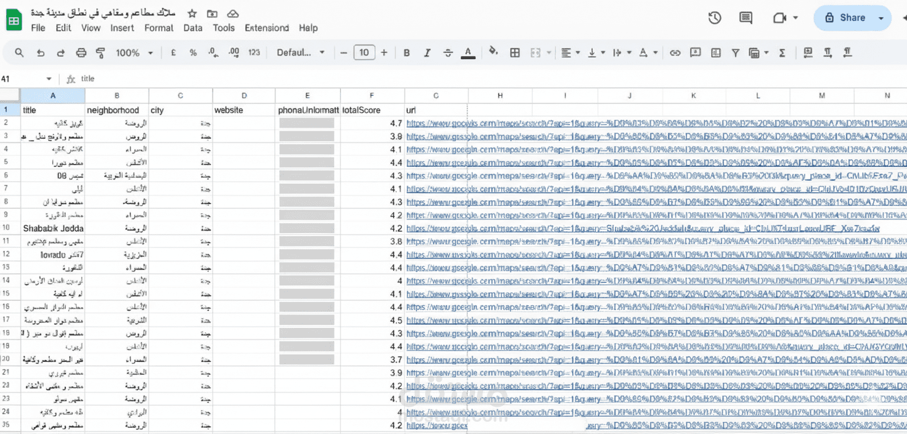This screenshot has height=434, width=907.
Task: Set right-to-left text direction
Action: 848,52
